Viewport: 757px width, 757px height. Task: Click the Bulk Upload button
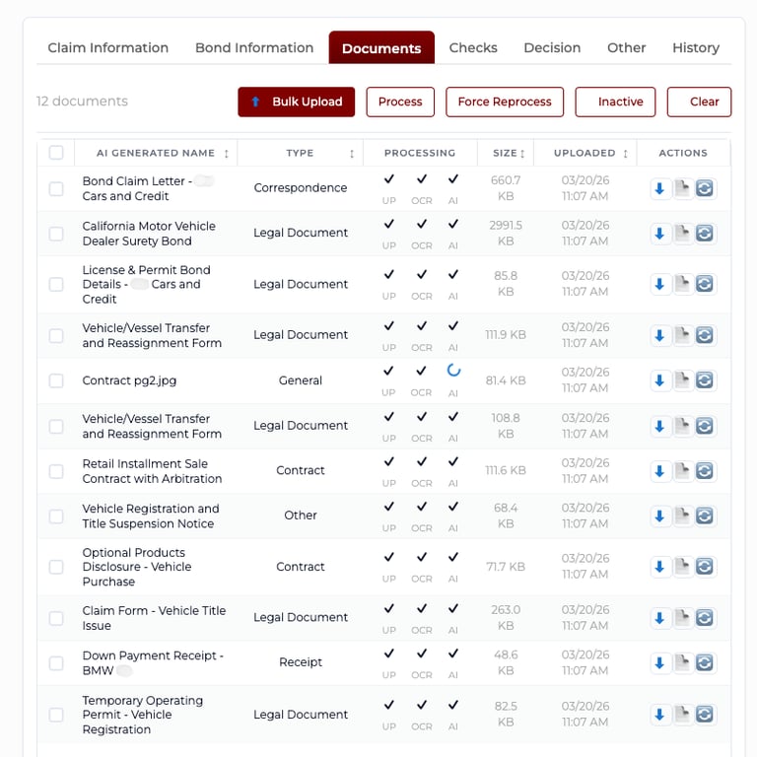tap(296, 102)
